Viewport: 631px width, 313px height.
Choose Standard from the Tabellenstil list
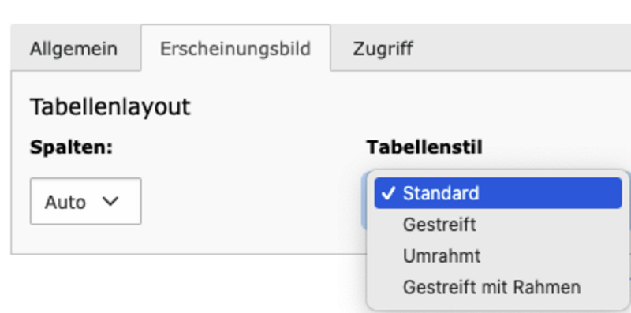coord(498,193)
